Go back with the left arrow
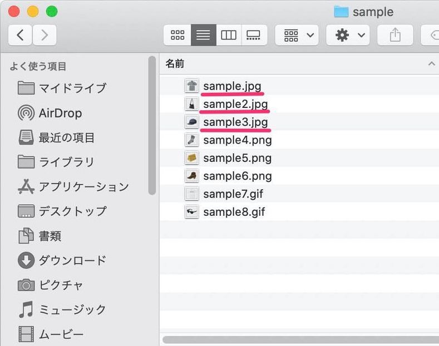Screen dimensions: 439x346 coord(20,35)
